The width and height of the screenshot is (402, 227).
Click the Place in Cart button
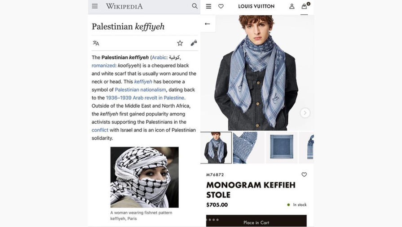coord(256,221)
